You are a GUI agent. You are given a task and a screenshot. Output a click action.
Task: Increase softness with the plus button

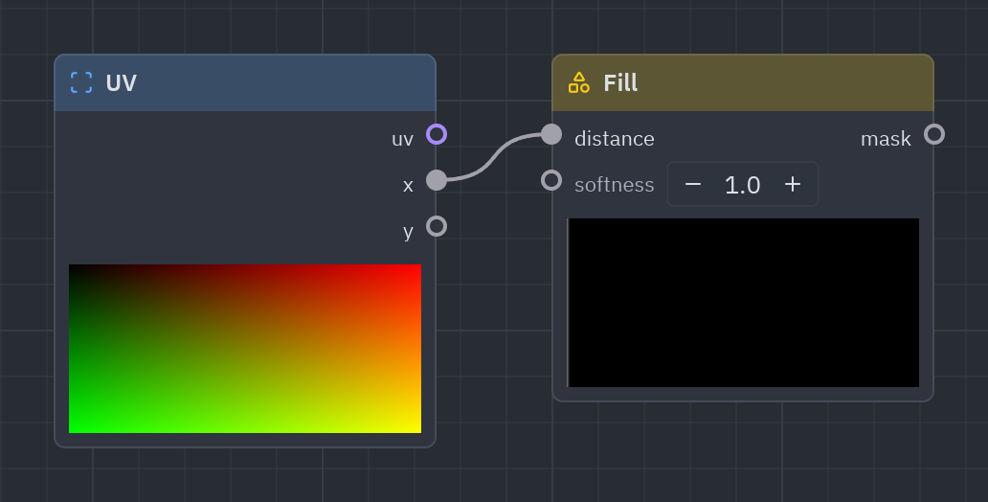click(x=793, y=184)
